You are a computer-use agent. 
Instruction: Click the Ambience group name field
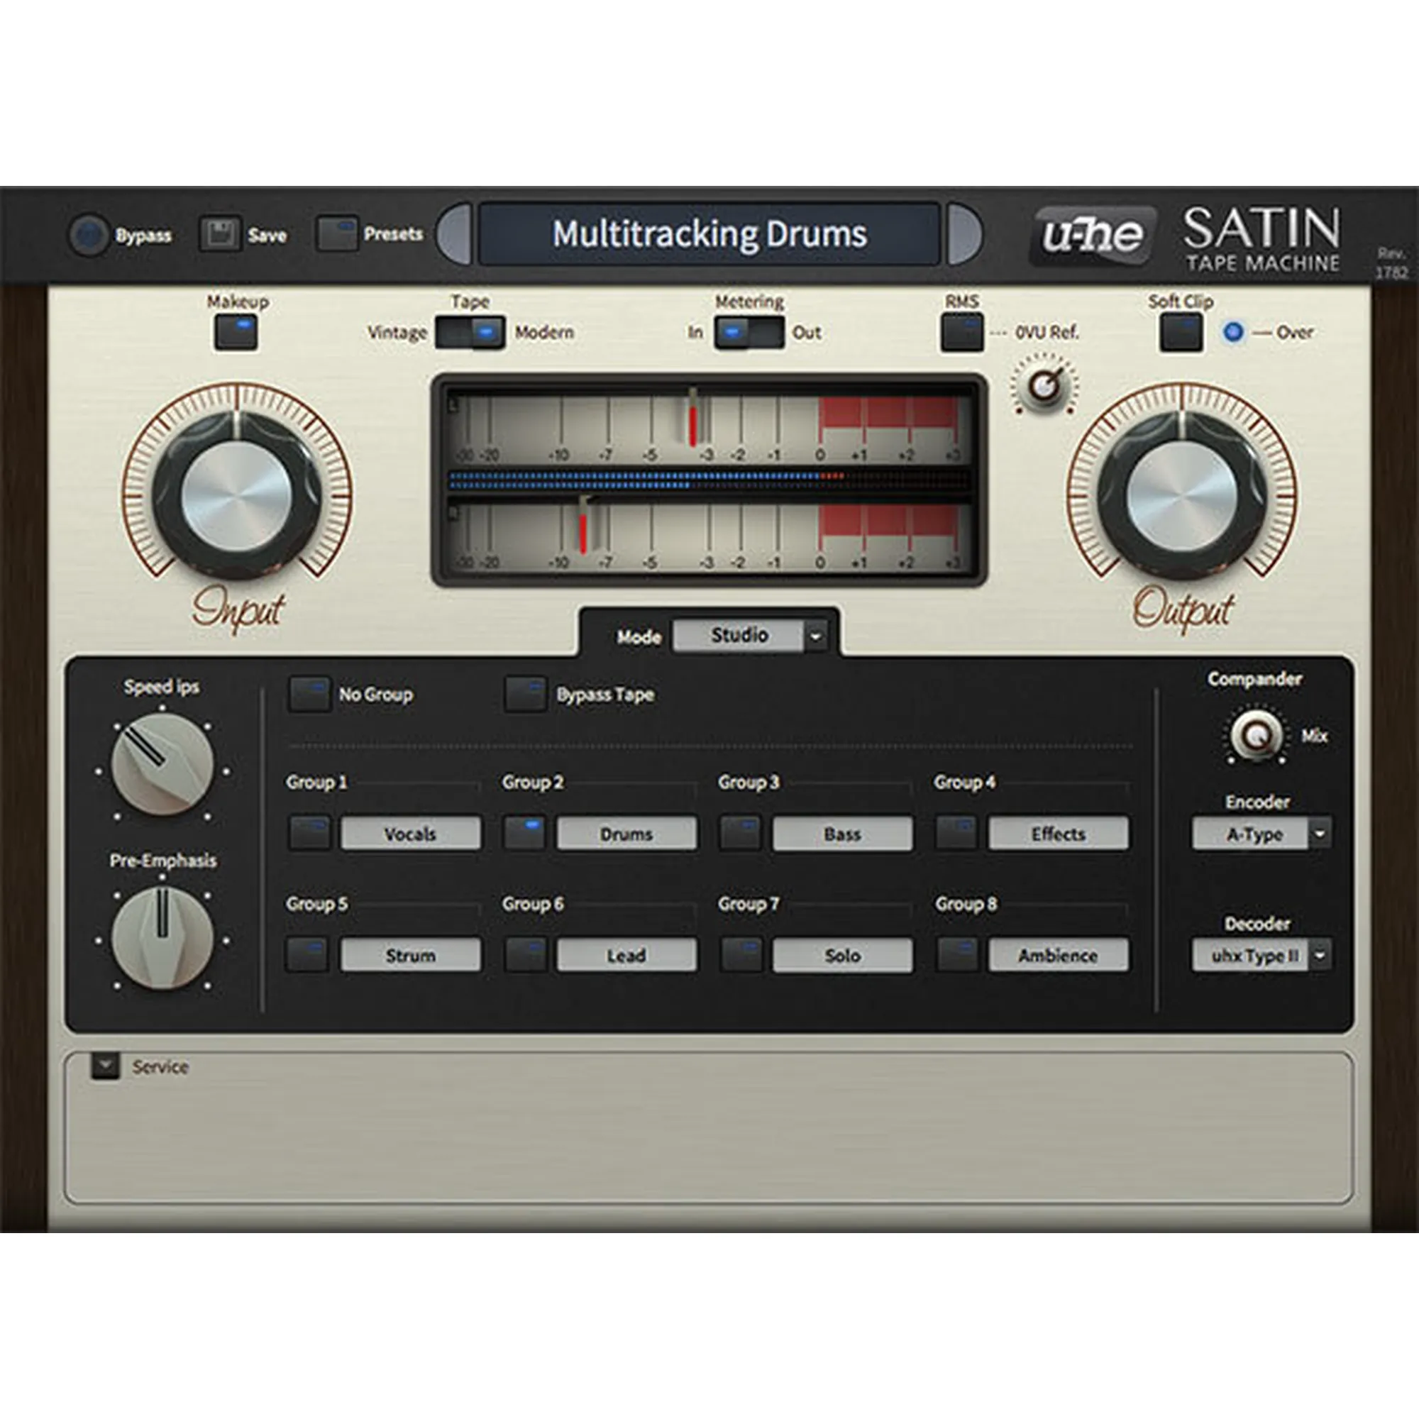(x=1059, y=955)
